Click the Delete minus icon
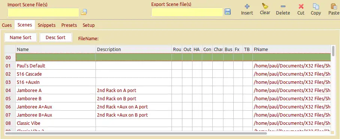340x139 pixels. [283, 6]
